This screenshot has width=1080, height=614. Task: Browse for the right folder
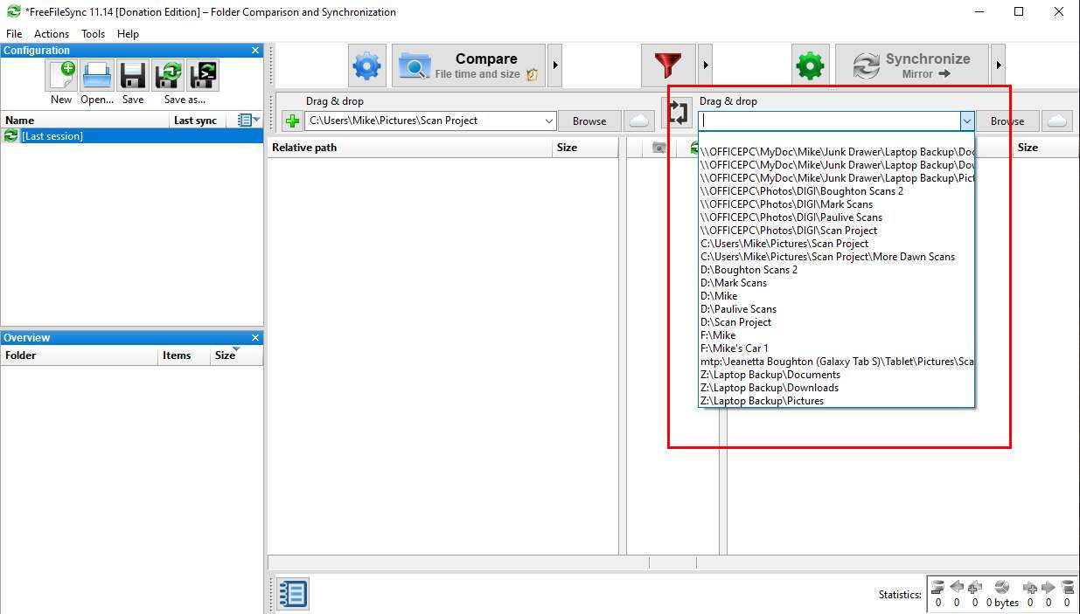pyautogui.click(x=1007, y=121)
